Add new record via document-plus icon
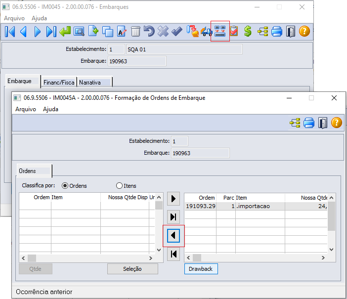The image size is (347, 299). coord(93,31)
